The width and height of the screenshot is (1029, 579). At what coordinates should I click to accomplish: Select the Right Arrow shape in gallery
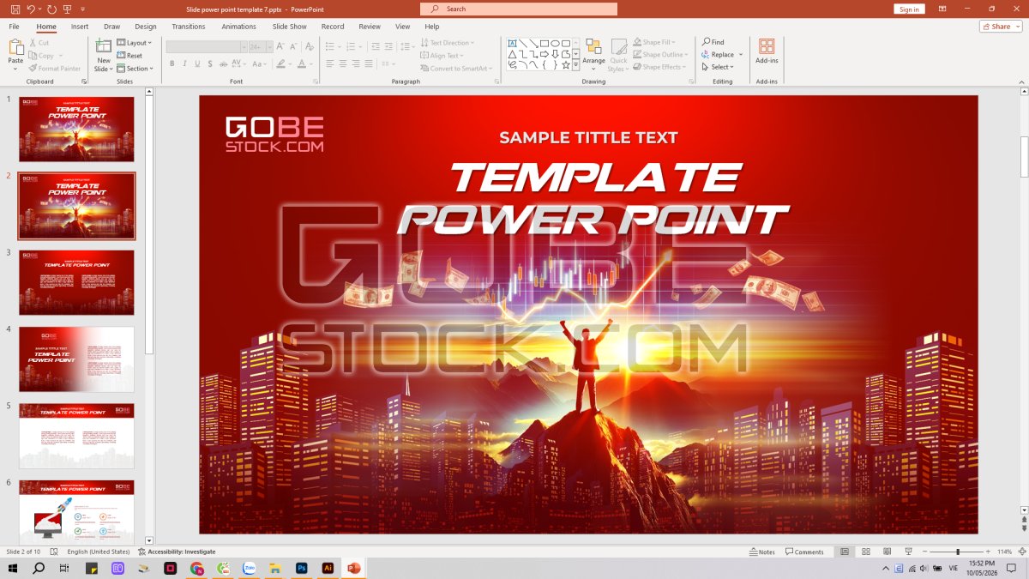[x=544, y=54]
